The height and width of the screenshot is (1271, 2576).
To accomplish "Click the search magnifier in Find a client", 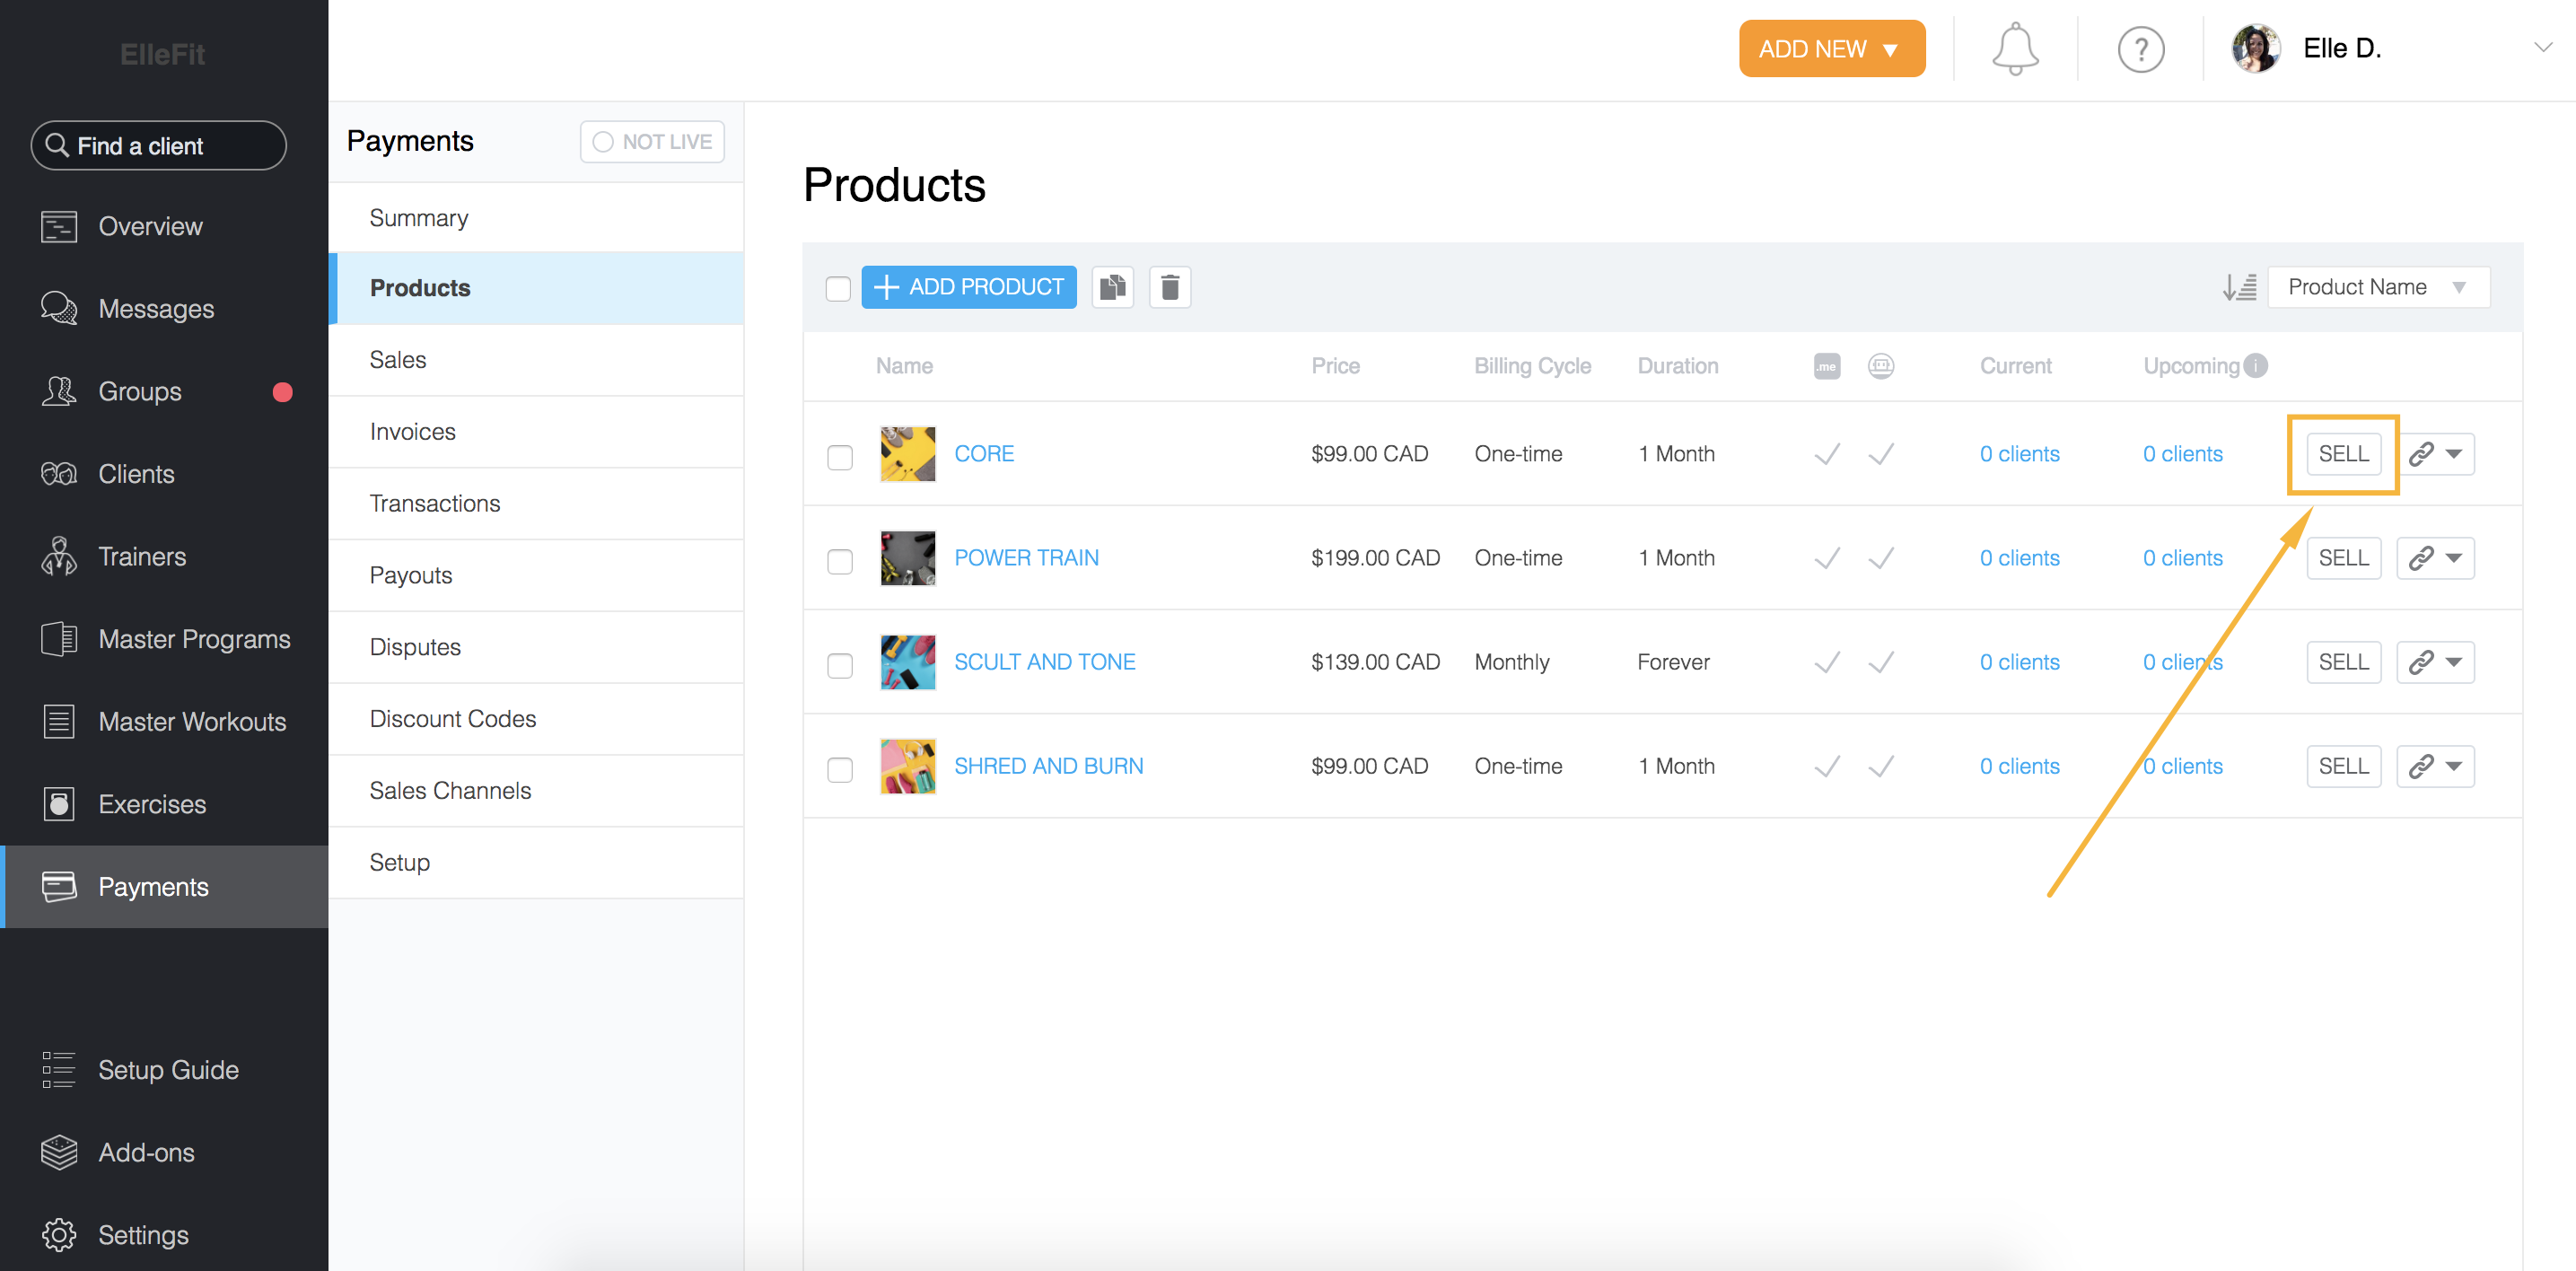I will click(57, 145).
